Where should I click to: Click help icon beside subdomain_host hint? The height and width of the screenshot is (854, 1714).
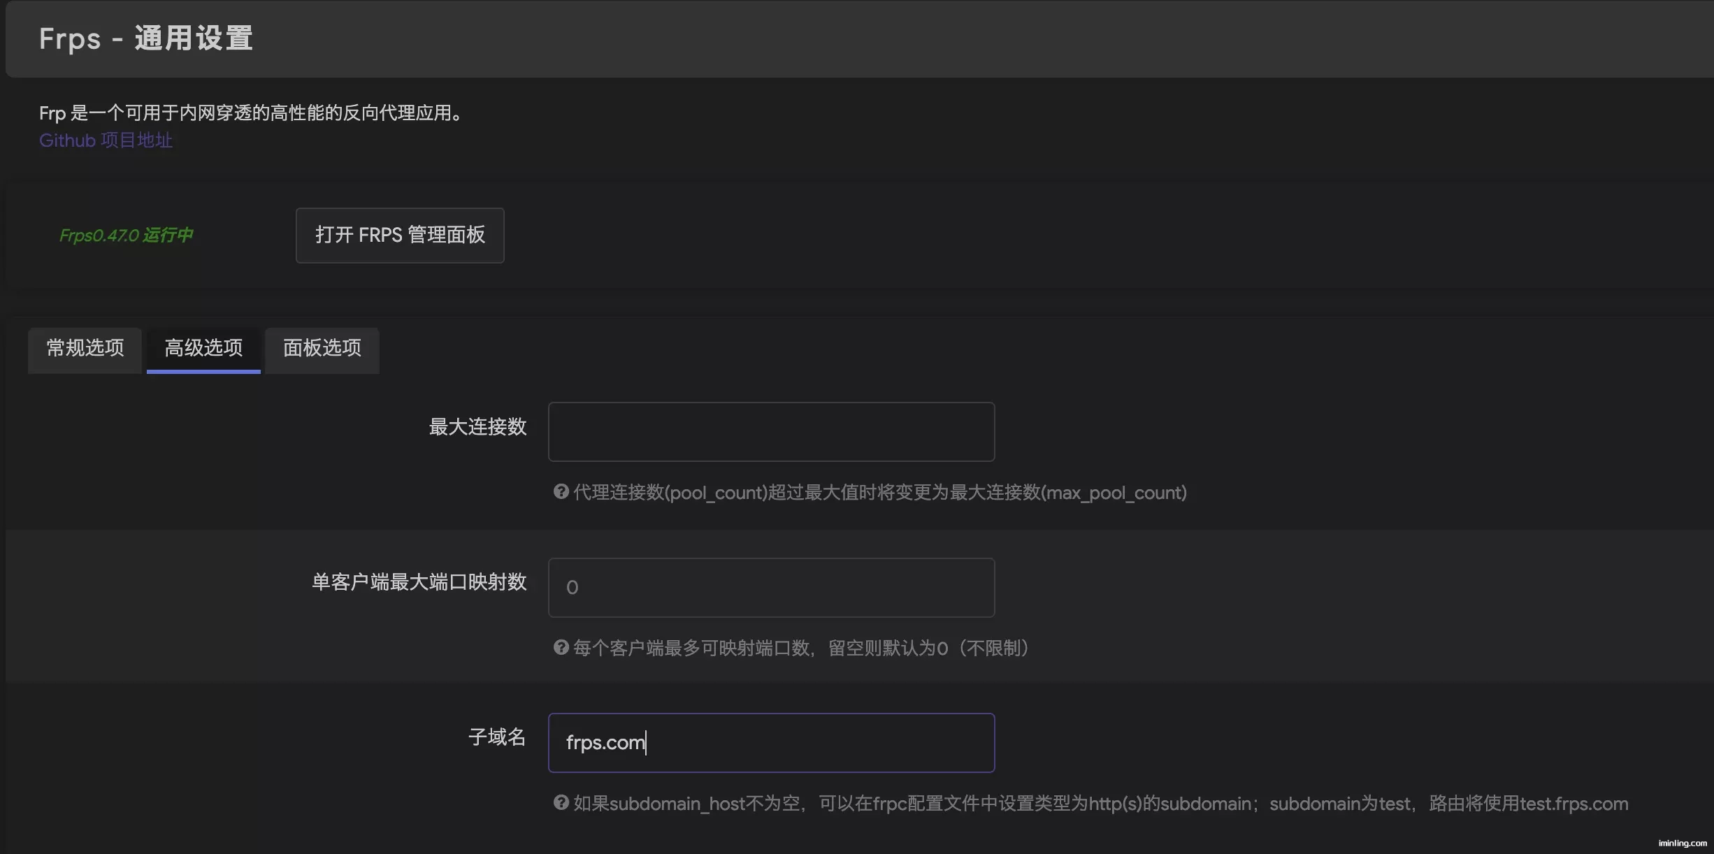(561, 803)
